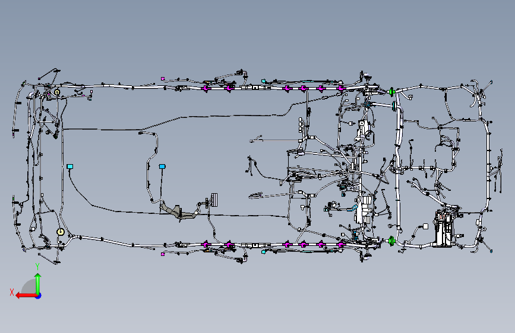Select the blue Z axis origin ball
This screenshot has width=515, height=333.
39,296
